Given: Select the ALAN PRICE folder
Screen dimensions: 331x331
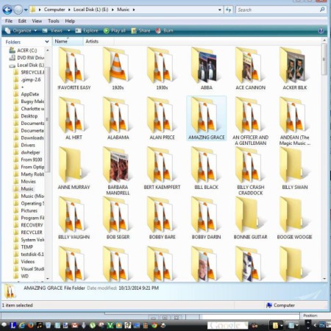Looking at the screenshot, I should pyautogui.click(x=162, y=118).
